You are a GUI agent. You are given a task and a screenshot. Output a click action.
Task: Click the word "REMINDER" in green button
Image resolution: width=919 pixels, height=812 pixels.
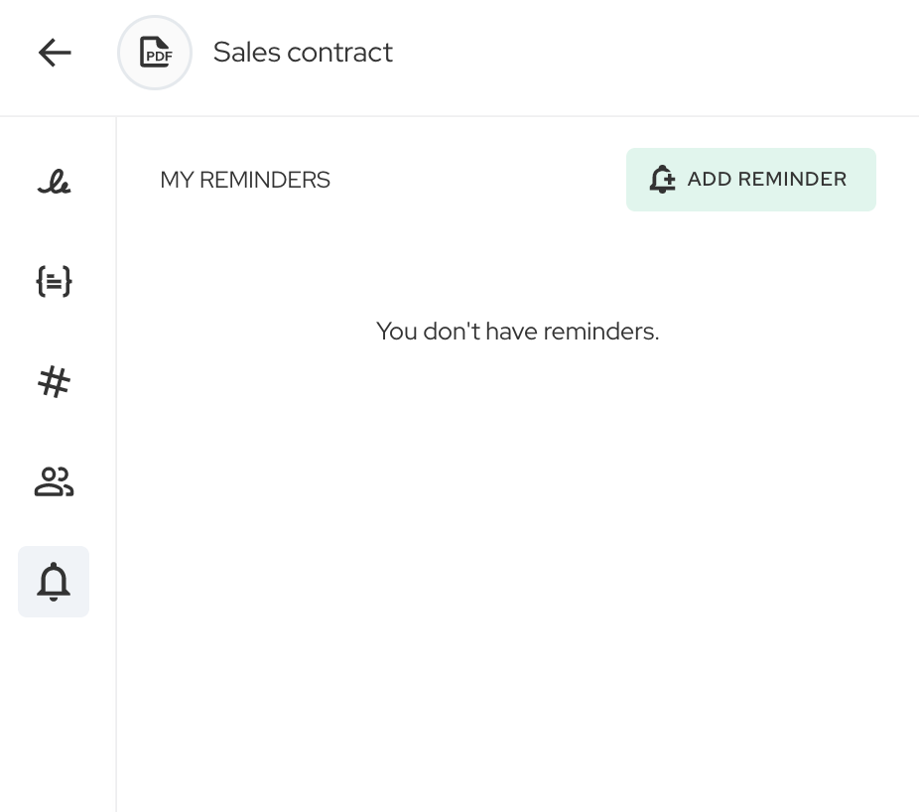coord(791,180)
